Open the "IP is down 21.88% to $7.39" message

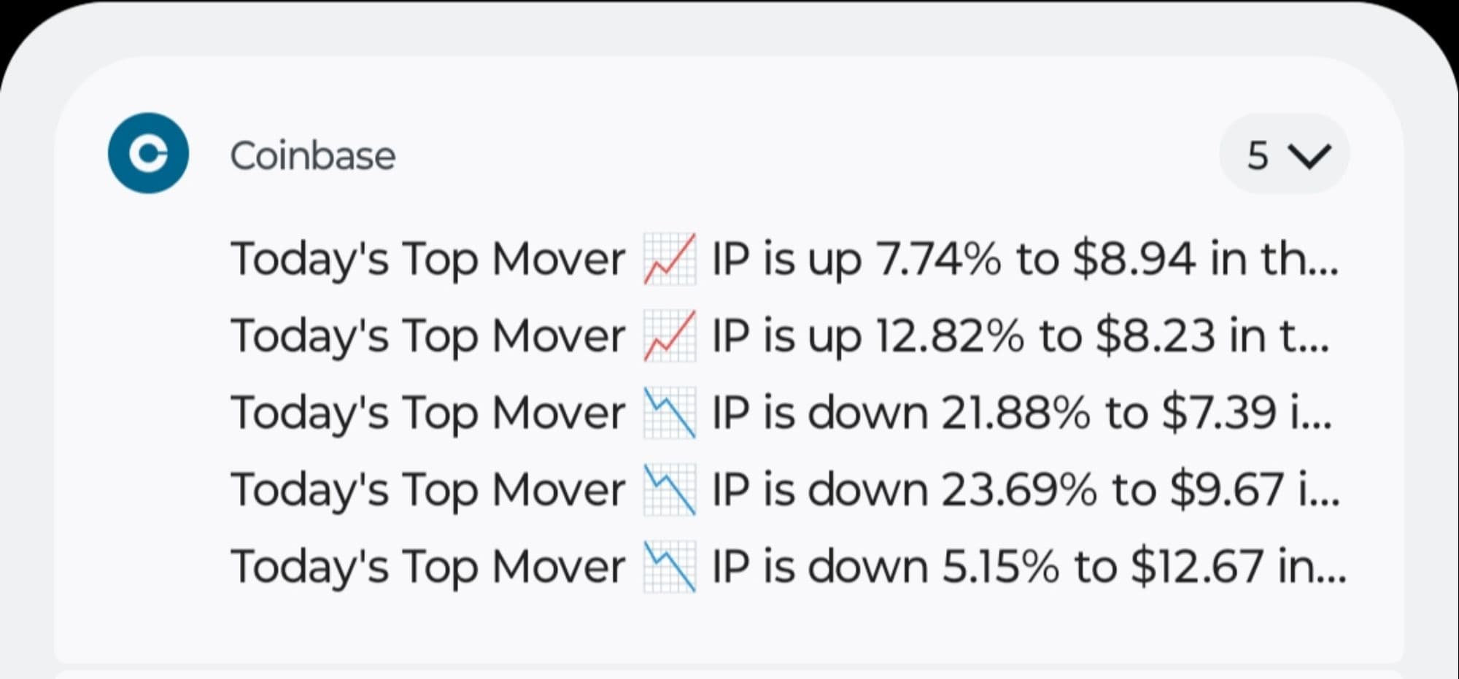tap(1021, 413)
